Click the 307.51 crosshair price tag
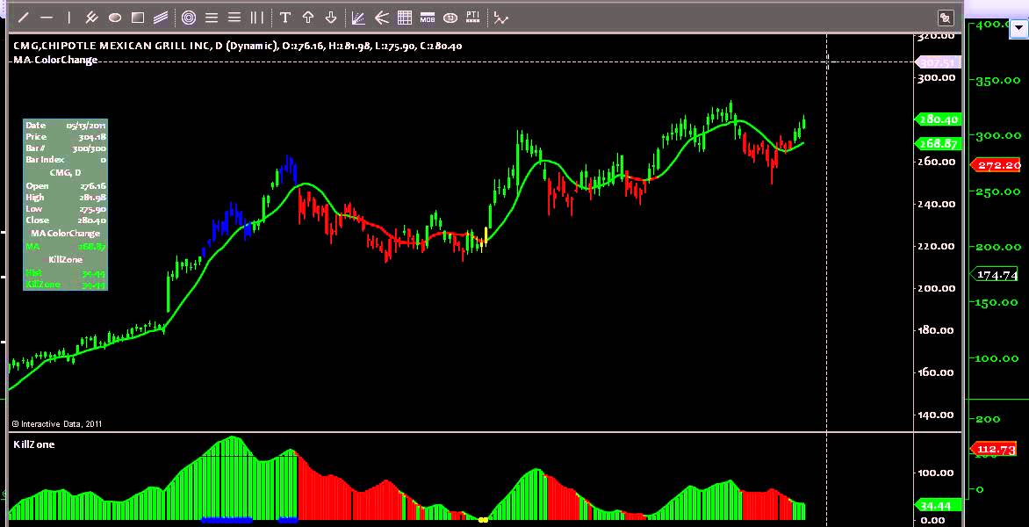Viewport: 1029px width, 527px height. coord(938,62)
